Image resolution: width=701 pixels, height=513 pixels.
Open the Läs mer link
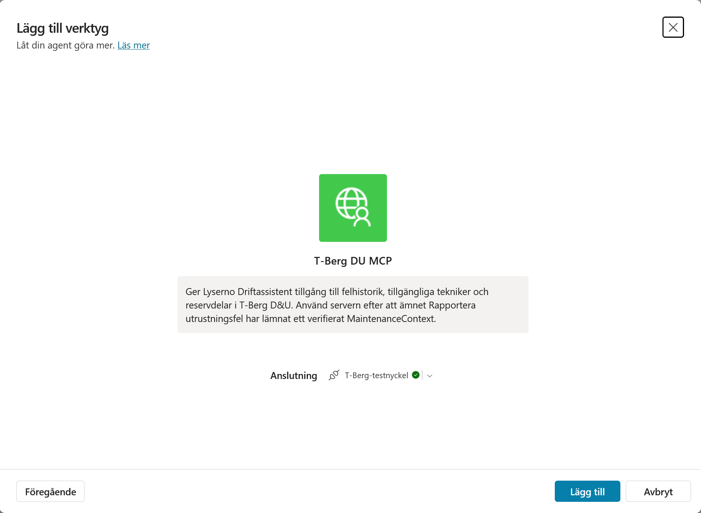pyautogui.click(x=133, y=45)
